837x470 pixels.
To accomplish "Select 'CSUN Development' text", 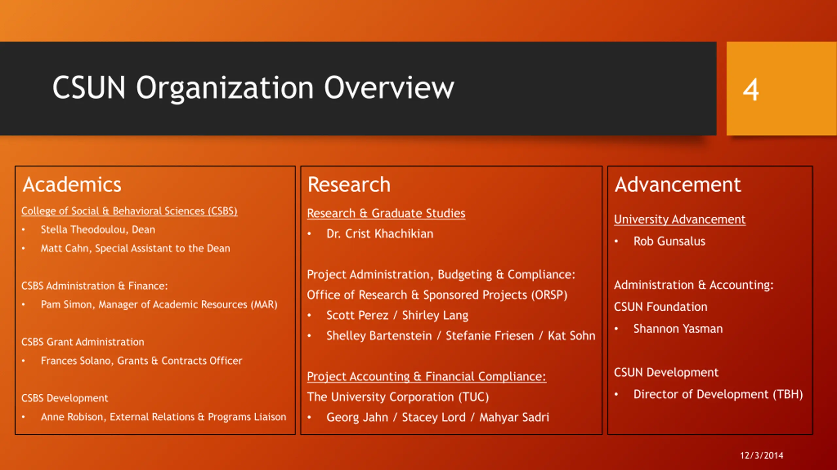I will pos(666,372).
